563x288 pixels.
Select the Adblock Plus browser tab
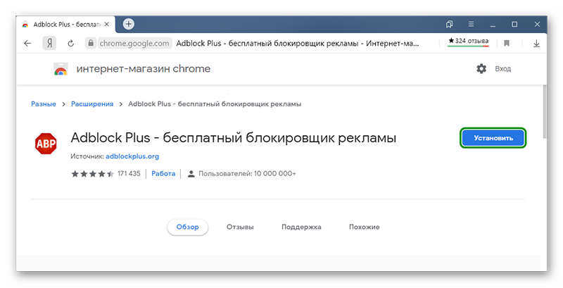tap(65, 25)
